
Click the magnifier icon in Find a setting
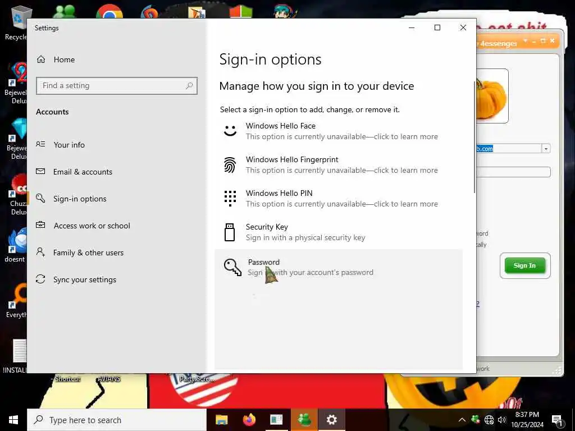pyautogui.click(x=189, y=86)
